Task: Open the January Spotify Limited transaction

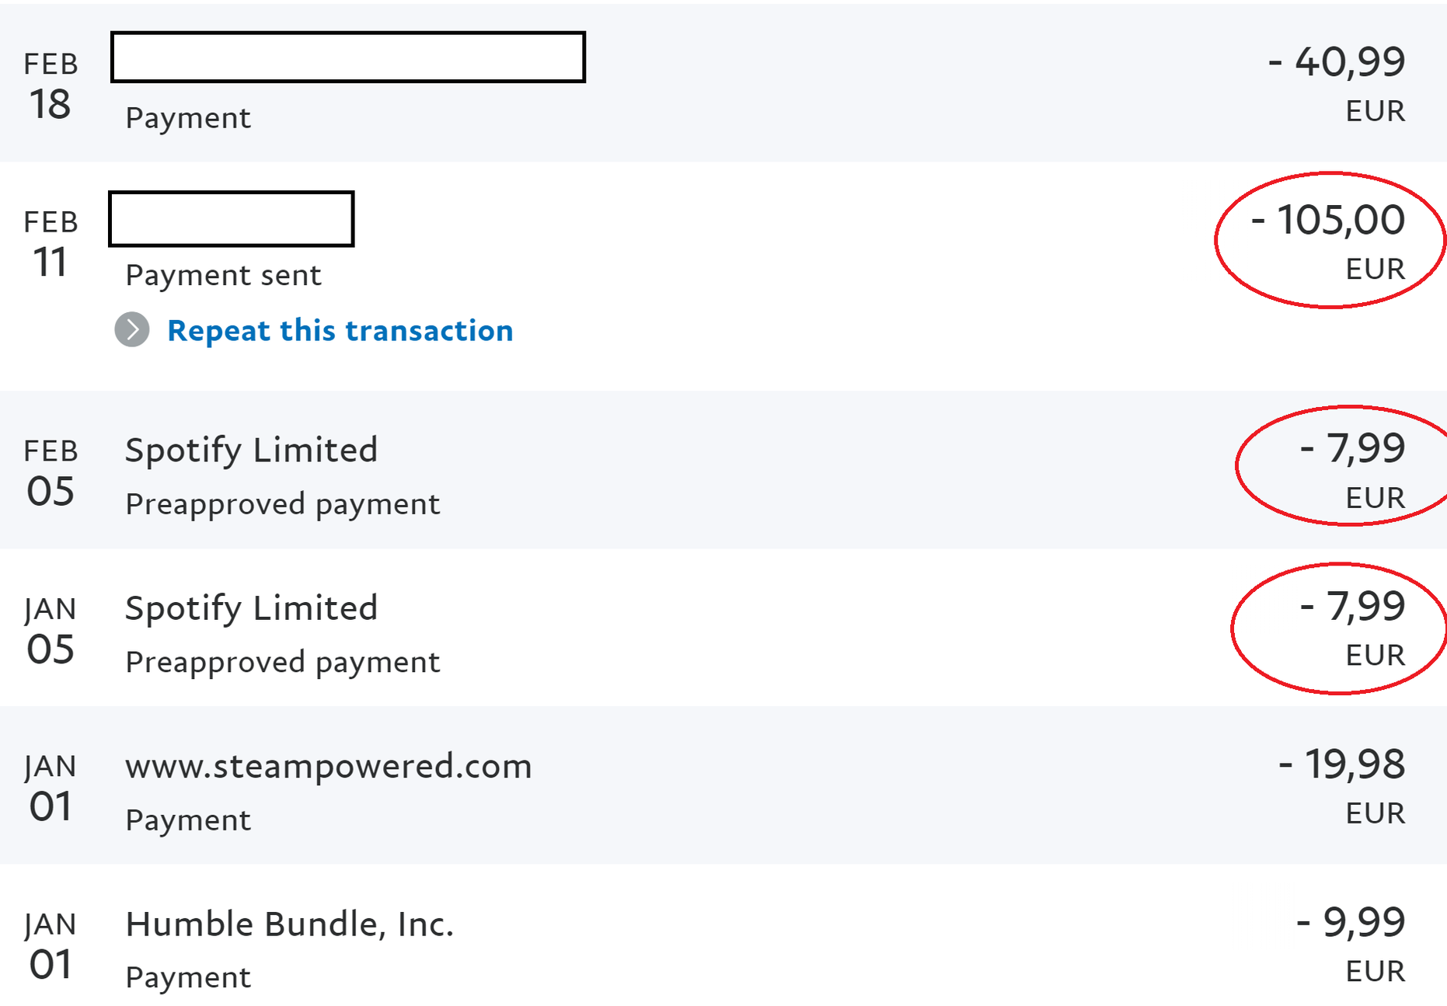Action: click(x=251, y=607)
